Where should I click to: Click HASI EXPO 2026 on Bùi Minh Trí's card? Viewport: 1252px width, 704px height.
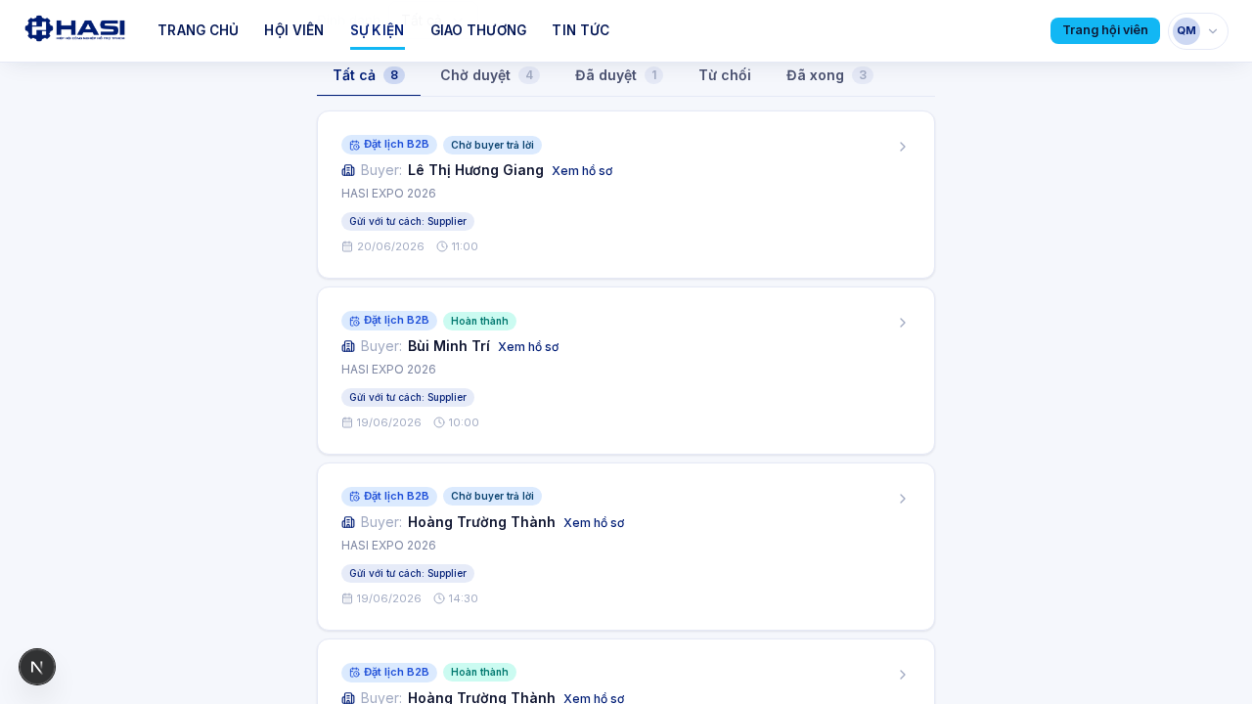(388, 370)
